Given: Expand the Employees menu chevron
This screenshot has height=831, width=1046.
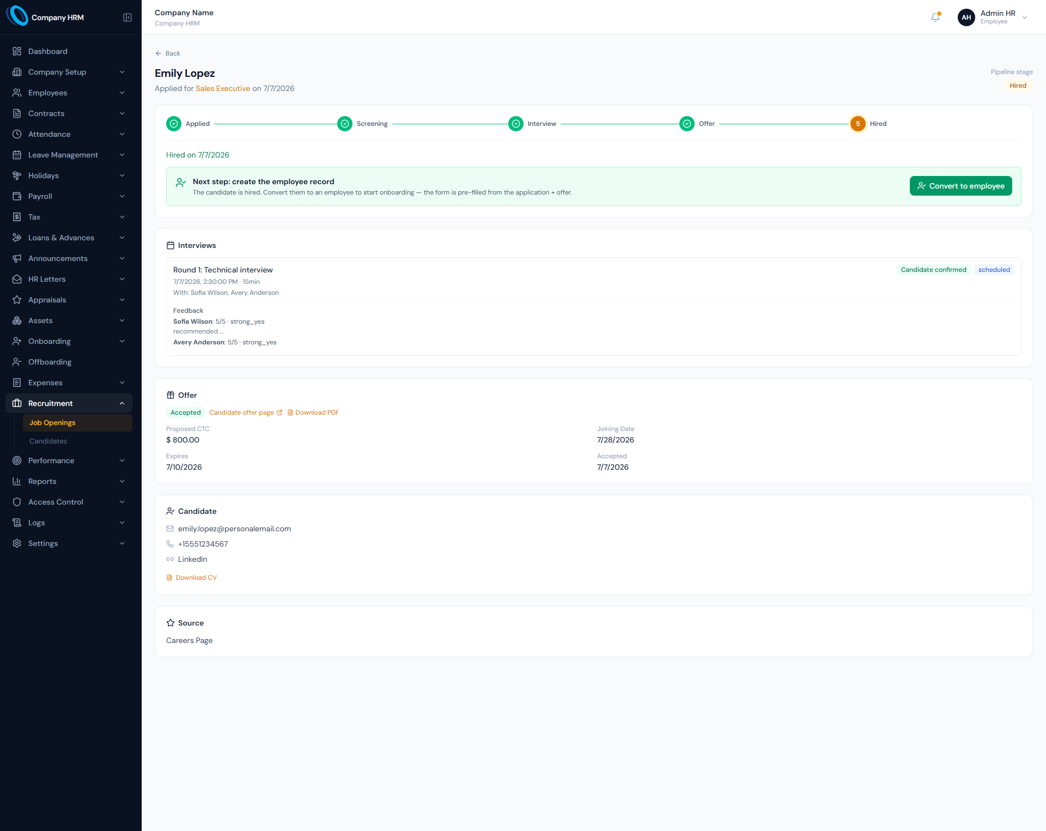Looking at the screenshot, I should (122, 93).
